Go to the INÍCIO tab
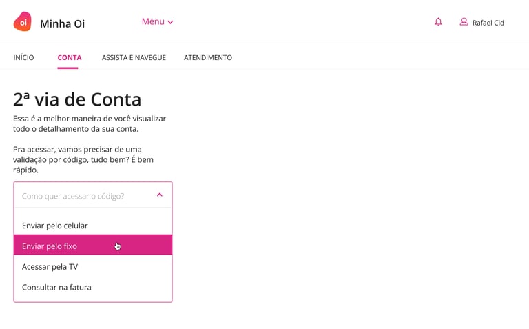 tap(23, 57)
